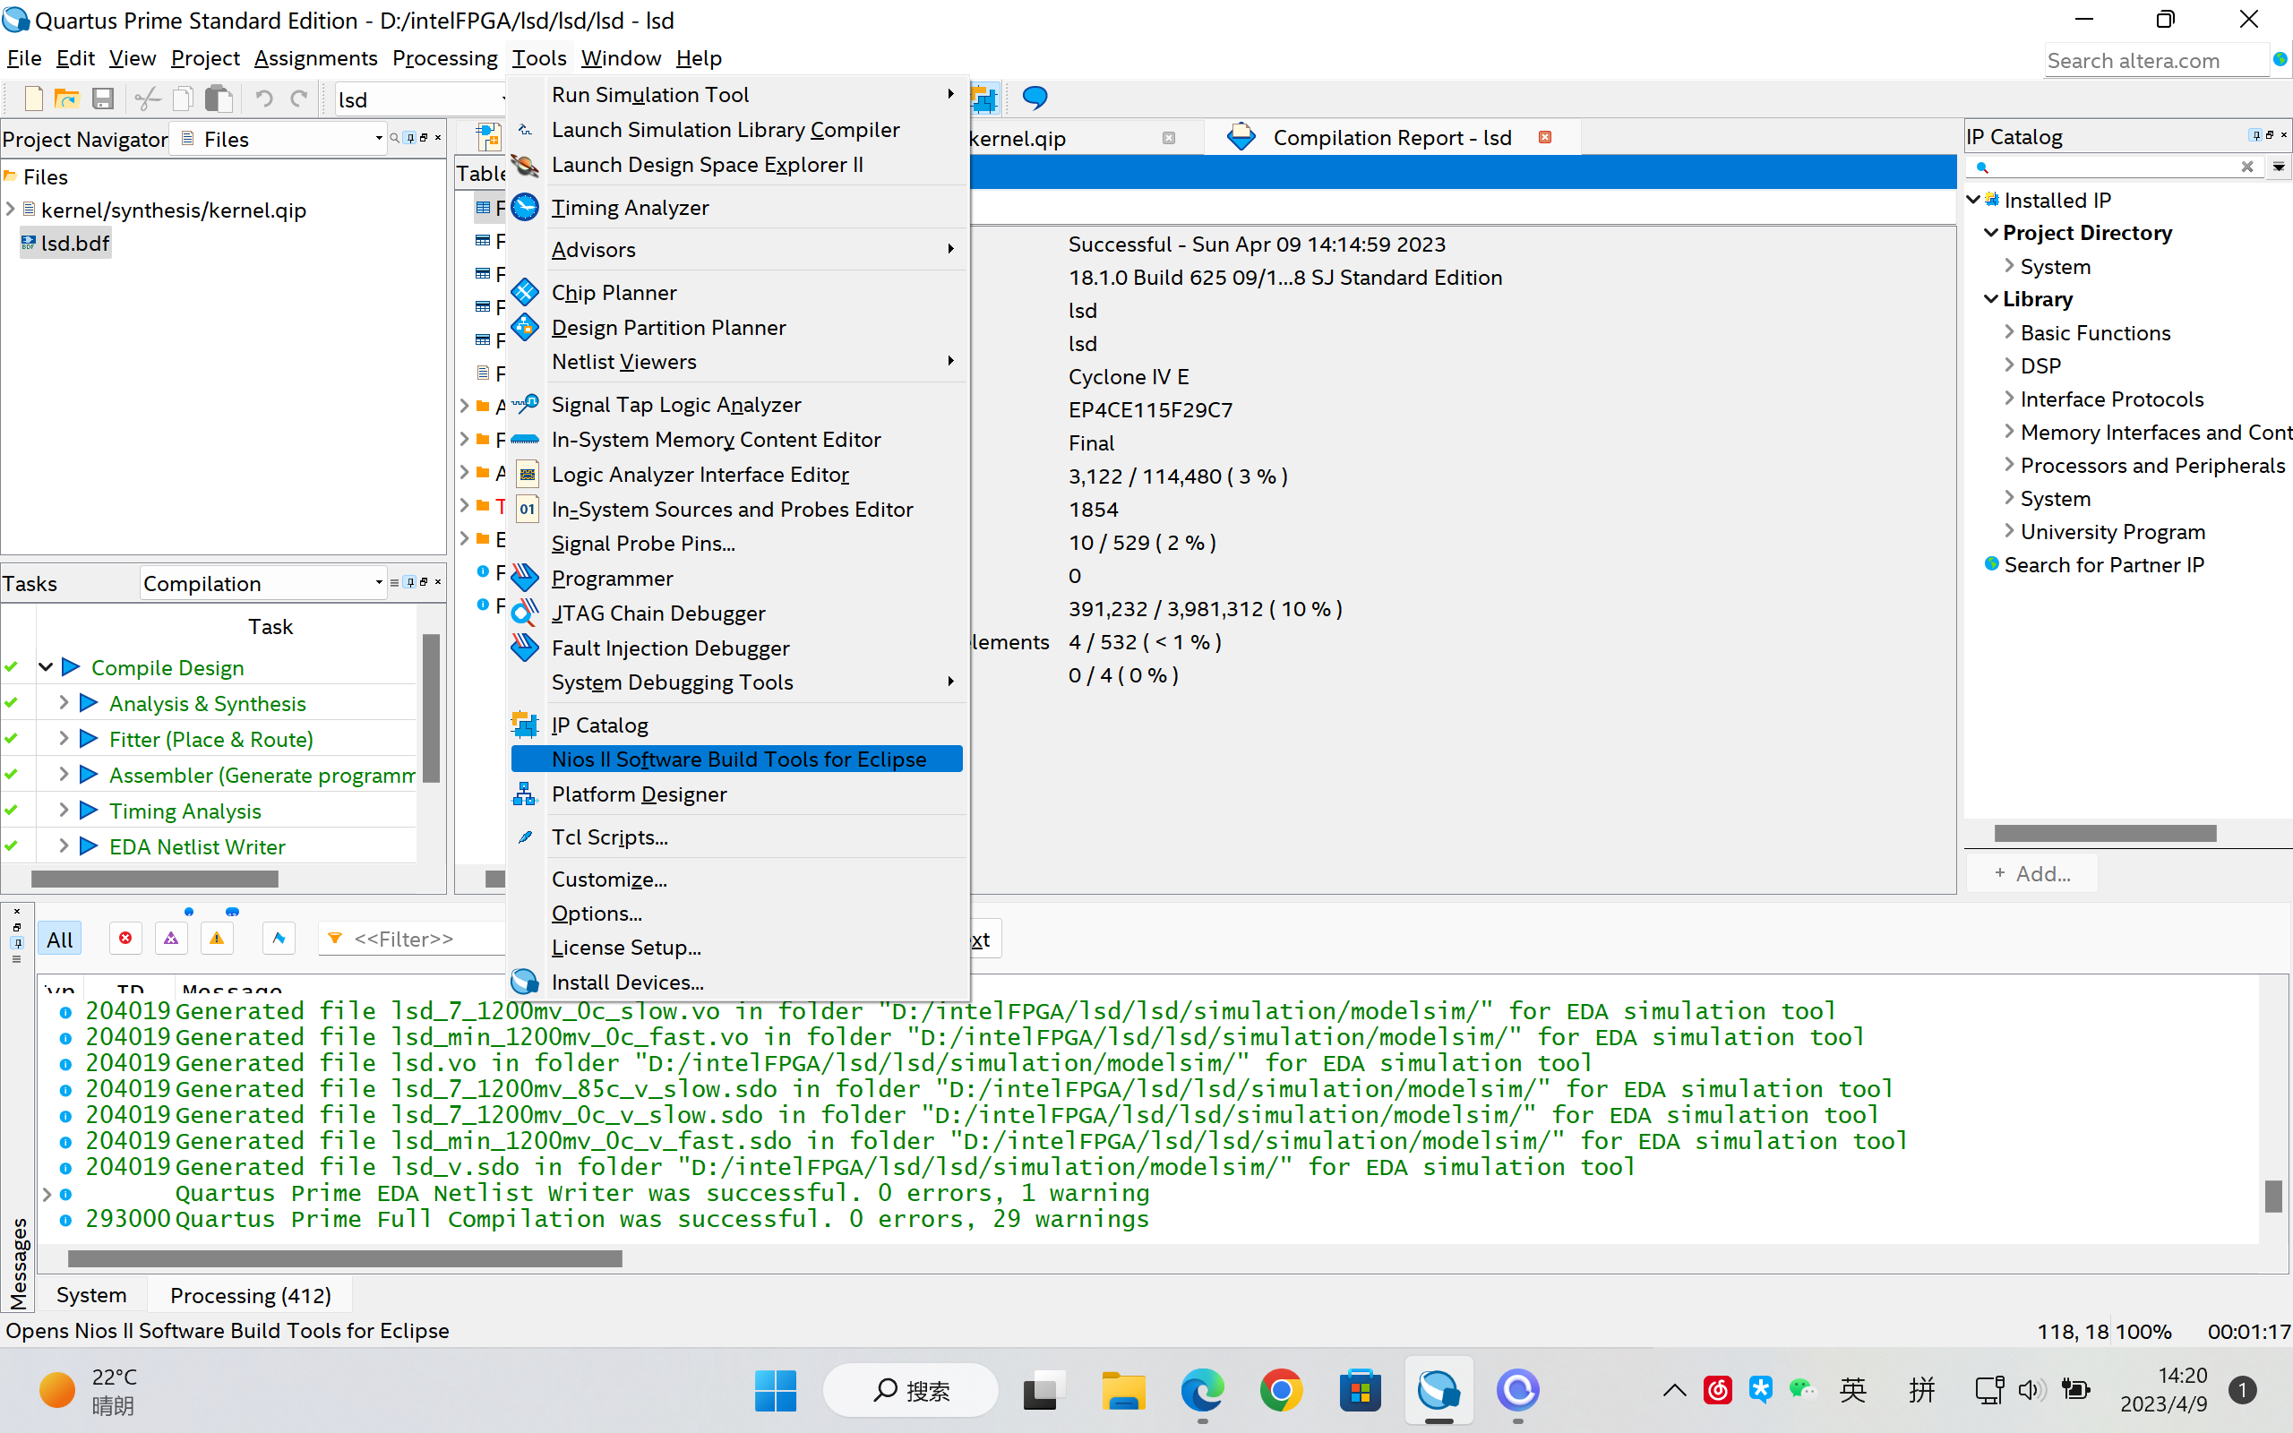Click the warning filter triangle icon
This screenshot has height=1433, width=2293.
point(217,939)
